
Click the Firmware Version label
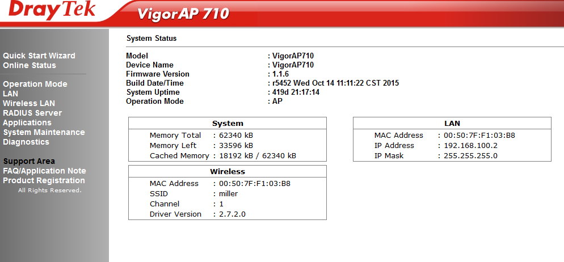point(158,74)
